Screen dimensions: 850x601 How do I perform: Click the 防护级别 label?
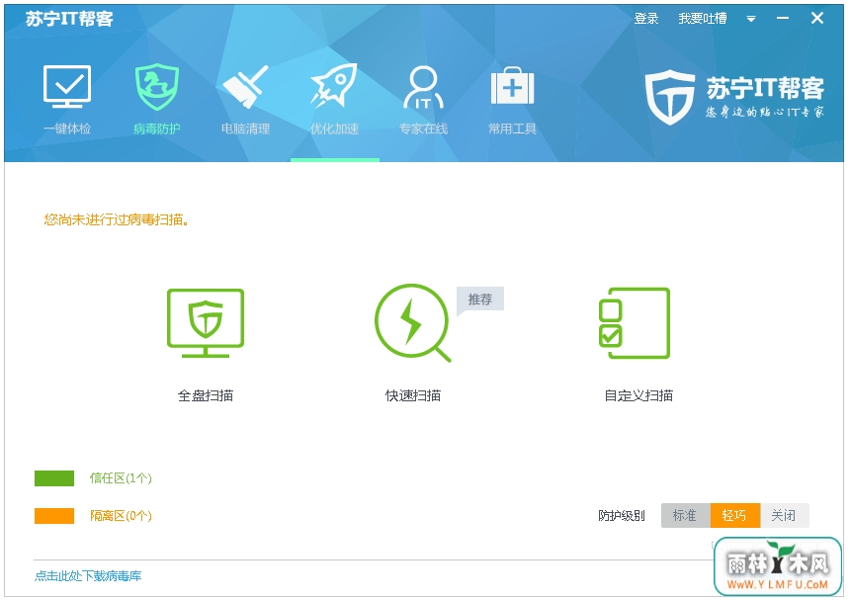click(622, 515)
